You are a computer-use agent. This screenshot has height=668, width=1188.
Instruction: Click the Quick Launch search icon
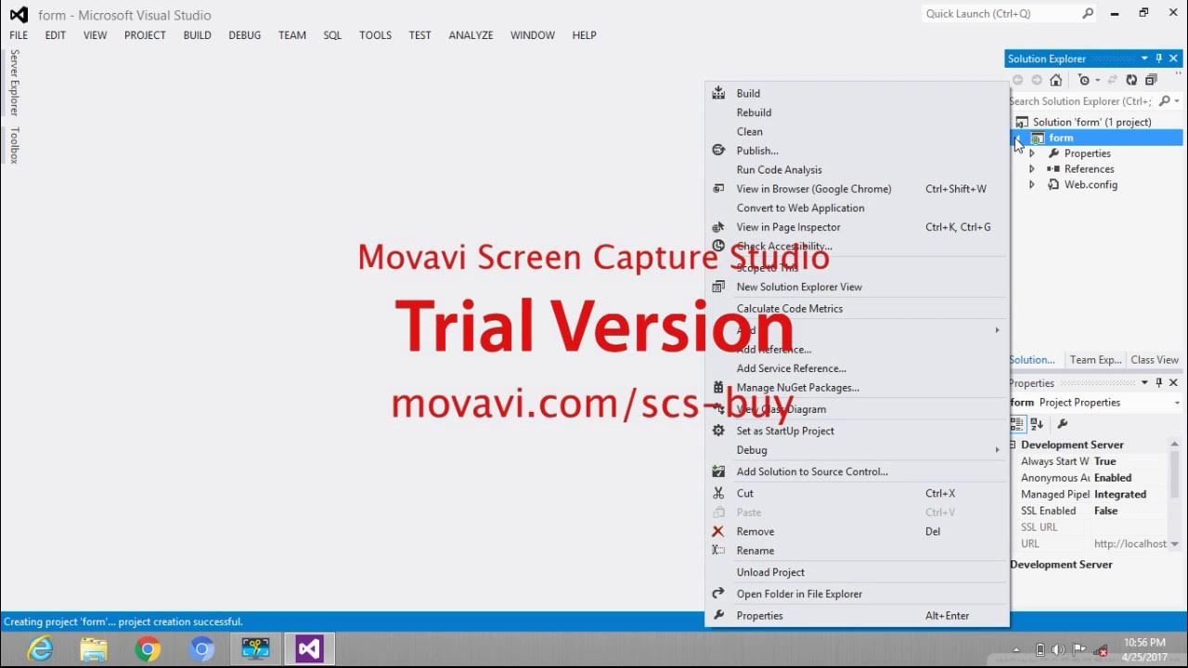(x=1088, y=14)
